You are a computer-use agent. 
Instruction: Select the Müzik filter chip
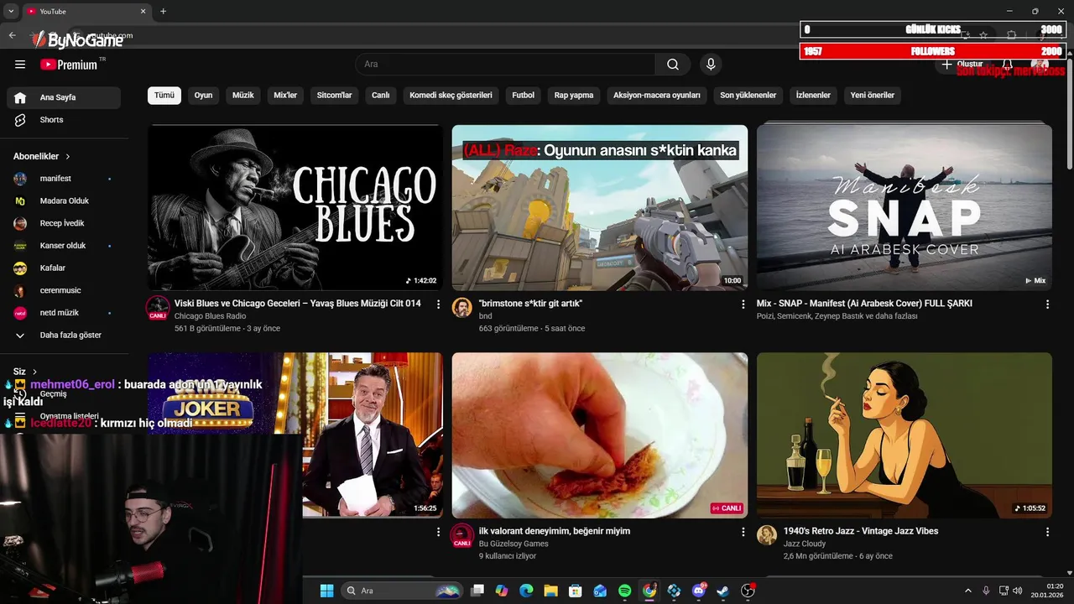click(243, 96)
